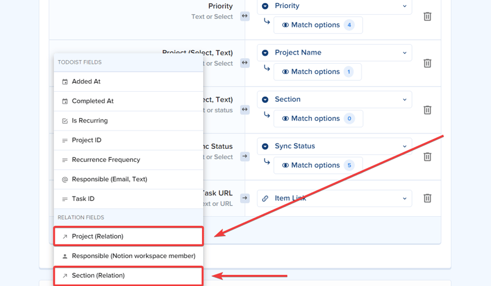Expand the Project Name field dropdown
491x286 pixels.
point(334,53)
